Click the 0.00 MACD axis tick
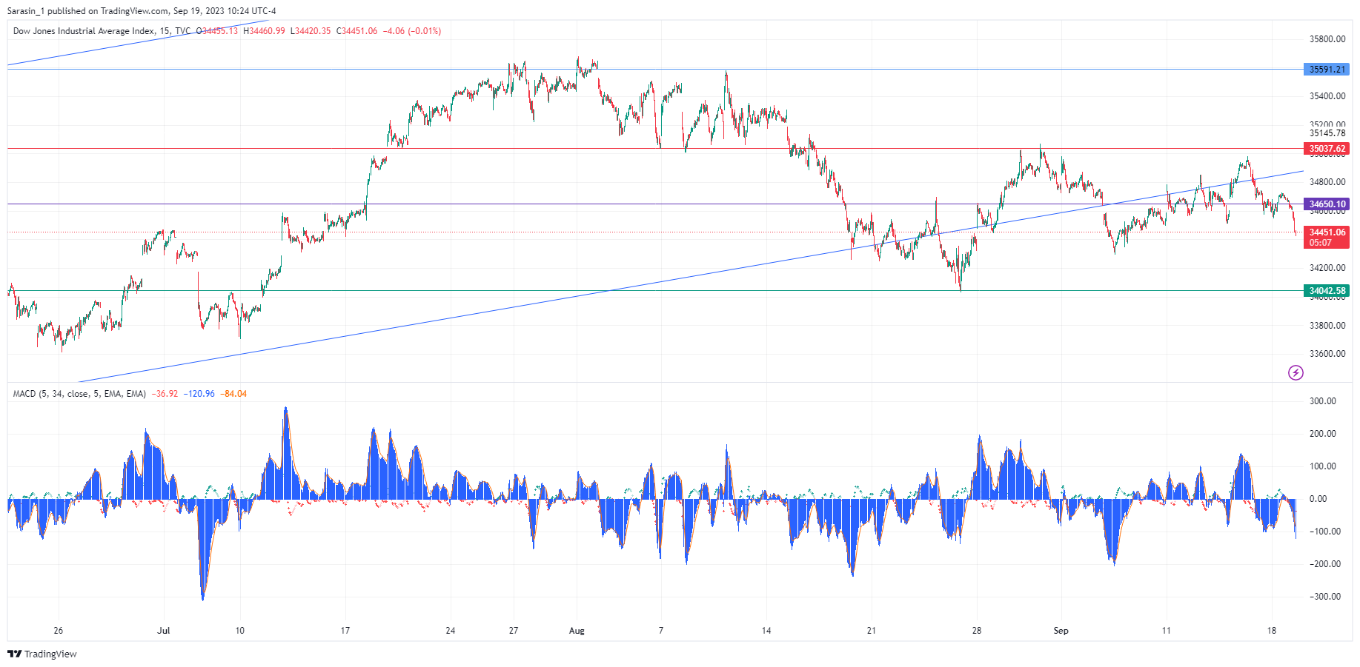This screenshot has height=667, width=1360. (x=1318, y=499)
